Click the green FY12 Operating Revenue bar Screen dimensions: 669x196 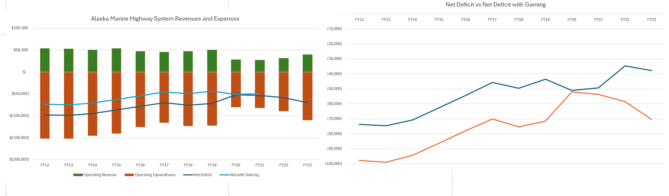pyautogui.click(x=45, y=60)
